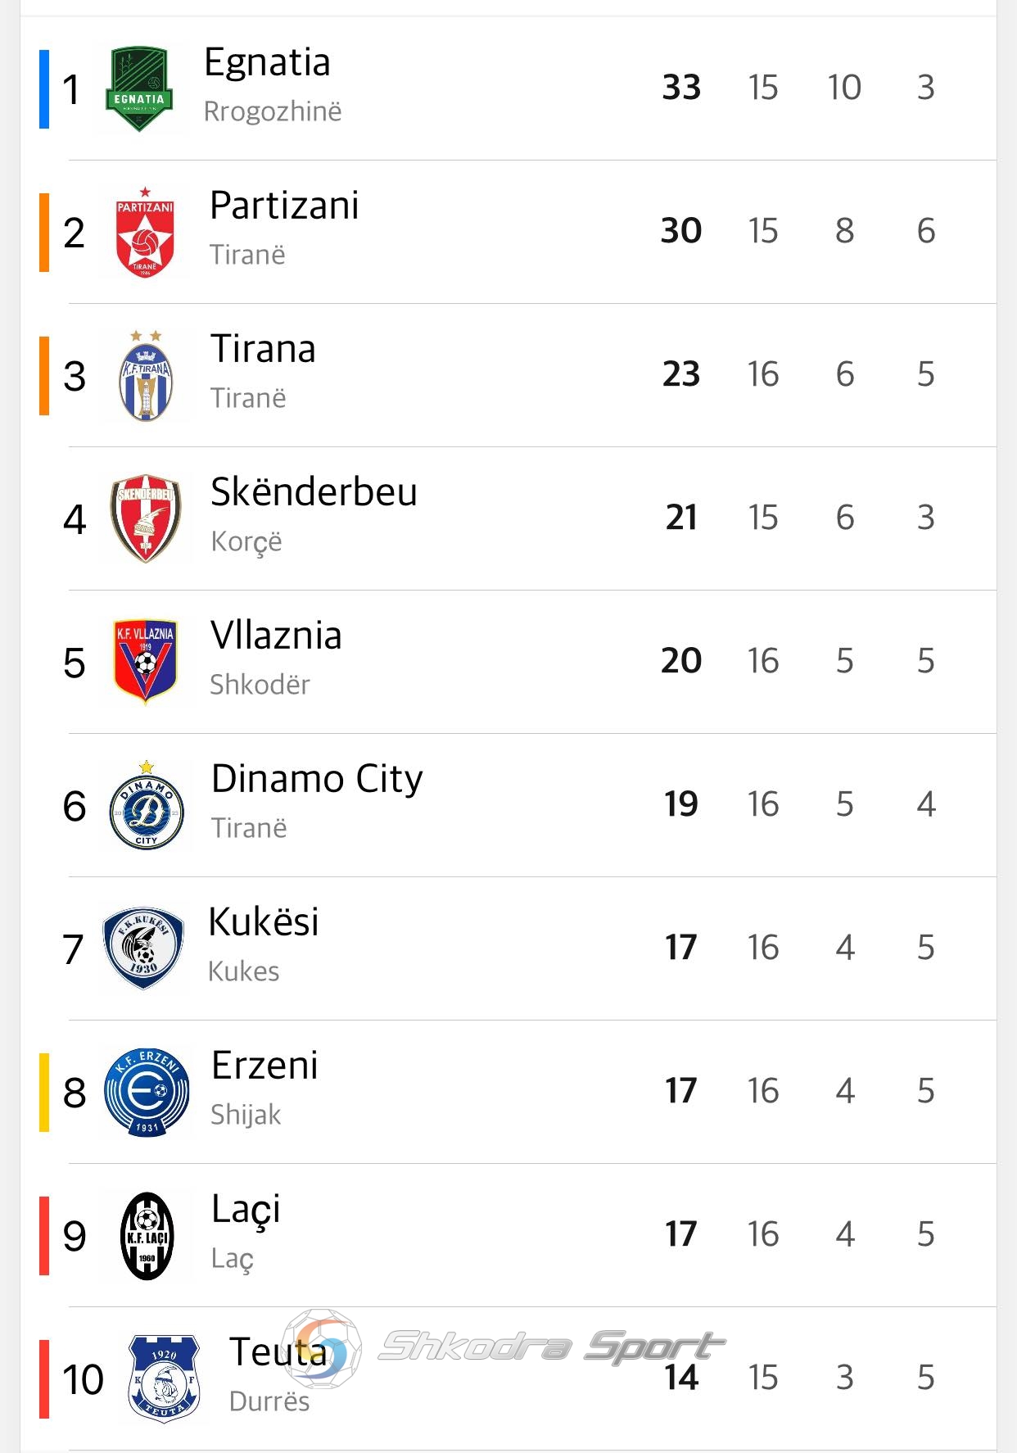
Task: Select the red marker beside Laçi
Action: point(44,1236)
